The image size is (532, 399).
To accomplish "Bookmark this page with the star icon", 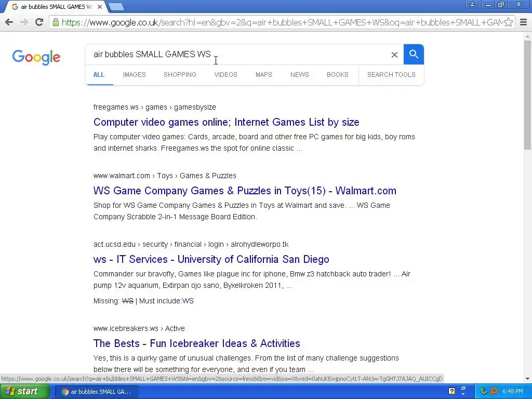I will 508,22.
